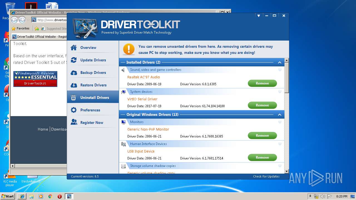Remove the Generic Non-PnP Monitor driver
This screenshot has height=200, width=356.
tap(262, 136)
